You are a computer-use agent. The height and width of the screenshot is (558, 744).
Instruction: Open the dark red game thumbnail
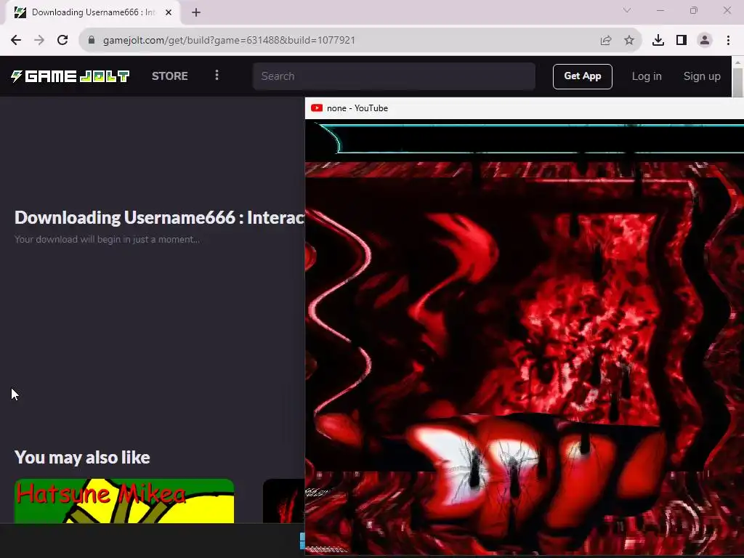284,501
